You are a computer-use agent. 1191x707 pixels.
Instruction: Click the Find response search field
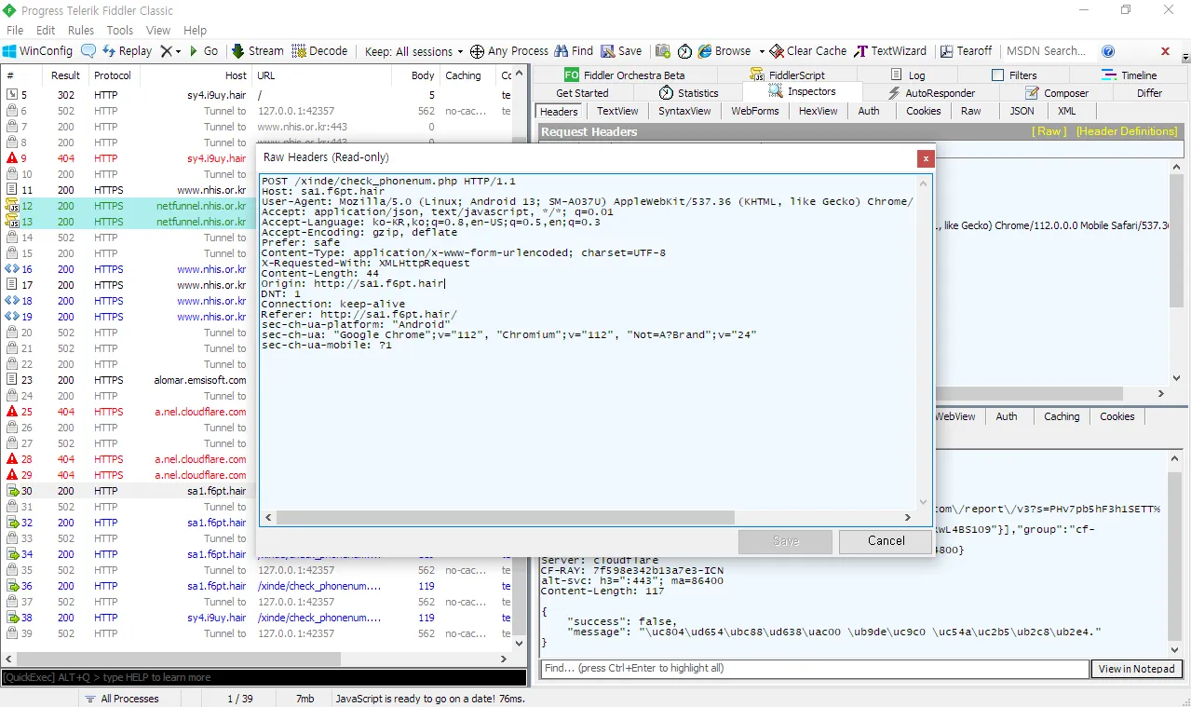[x=814, y=669]
